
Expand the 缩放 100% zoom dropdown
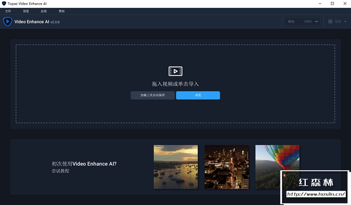(302, 22)
